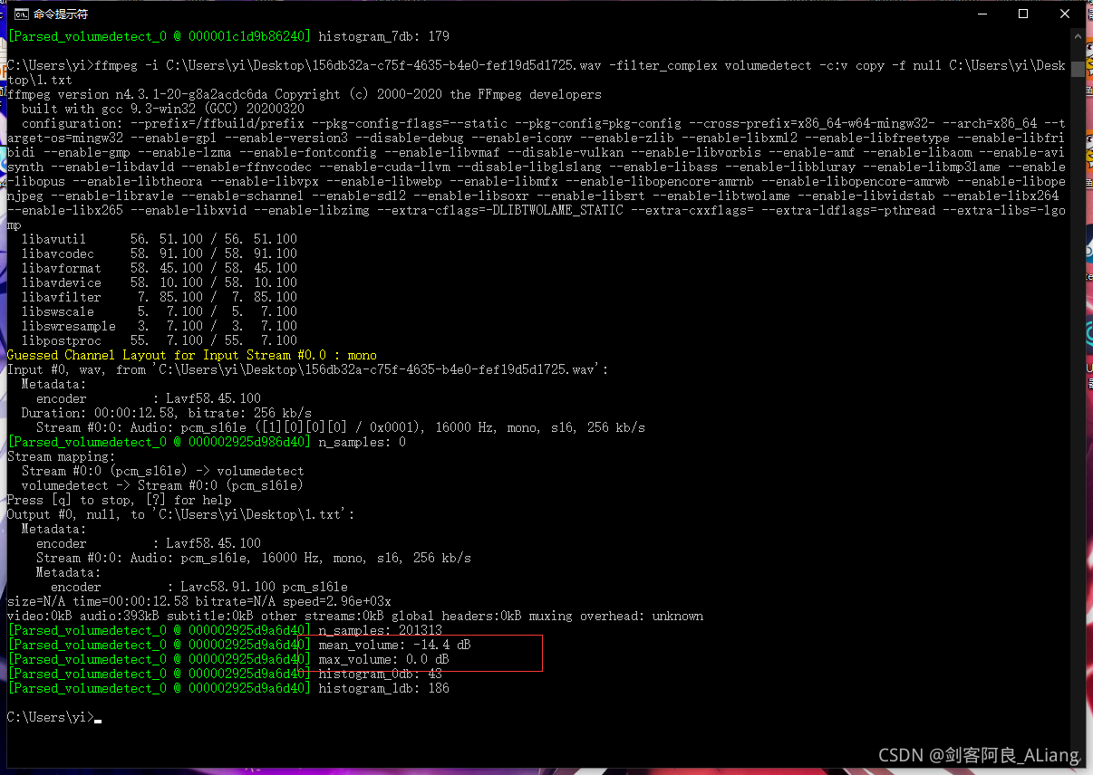
Task: Click the 'ffmpeg -i' command at the prompt
Action: pos(131,65)
